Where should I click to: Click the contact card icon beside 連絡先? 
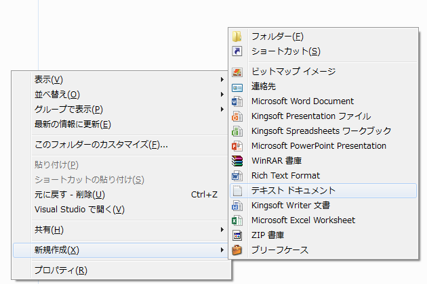click(x=237, y=87)
